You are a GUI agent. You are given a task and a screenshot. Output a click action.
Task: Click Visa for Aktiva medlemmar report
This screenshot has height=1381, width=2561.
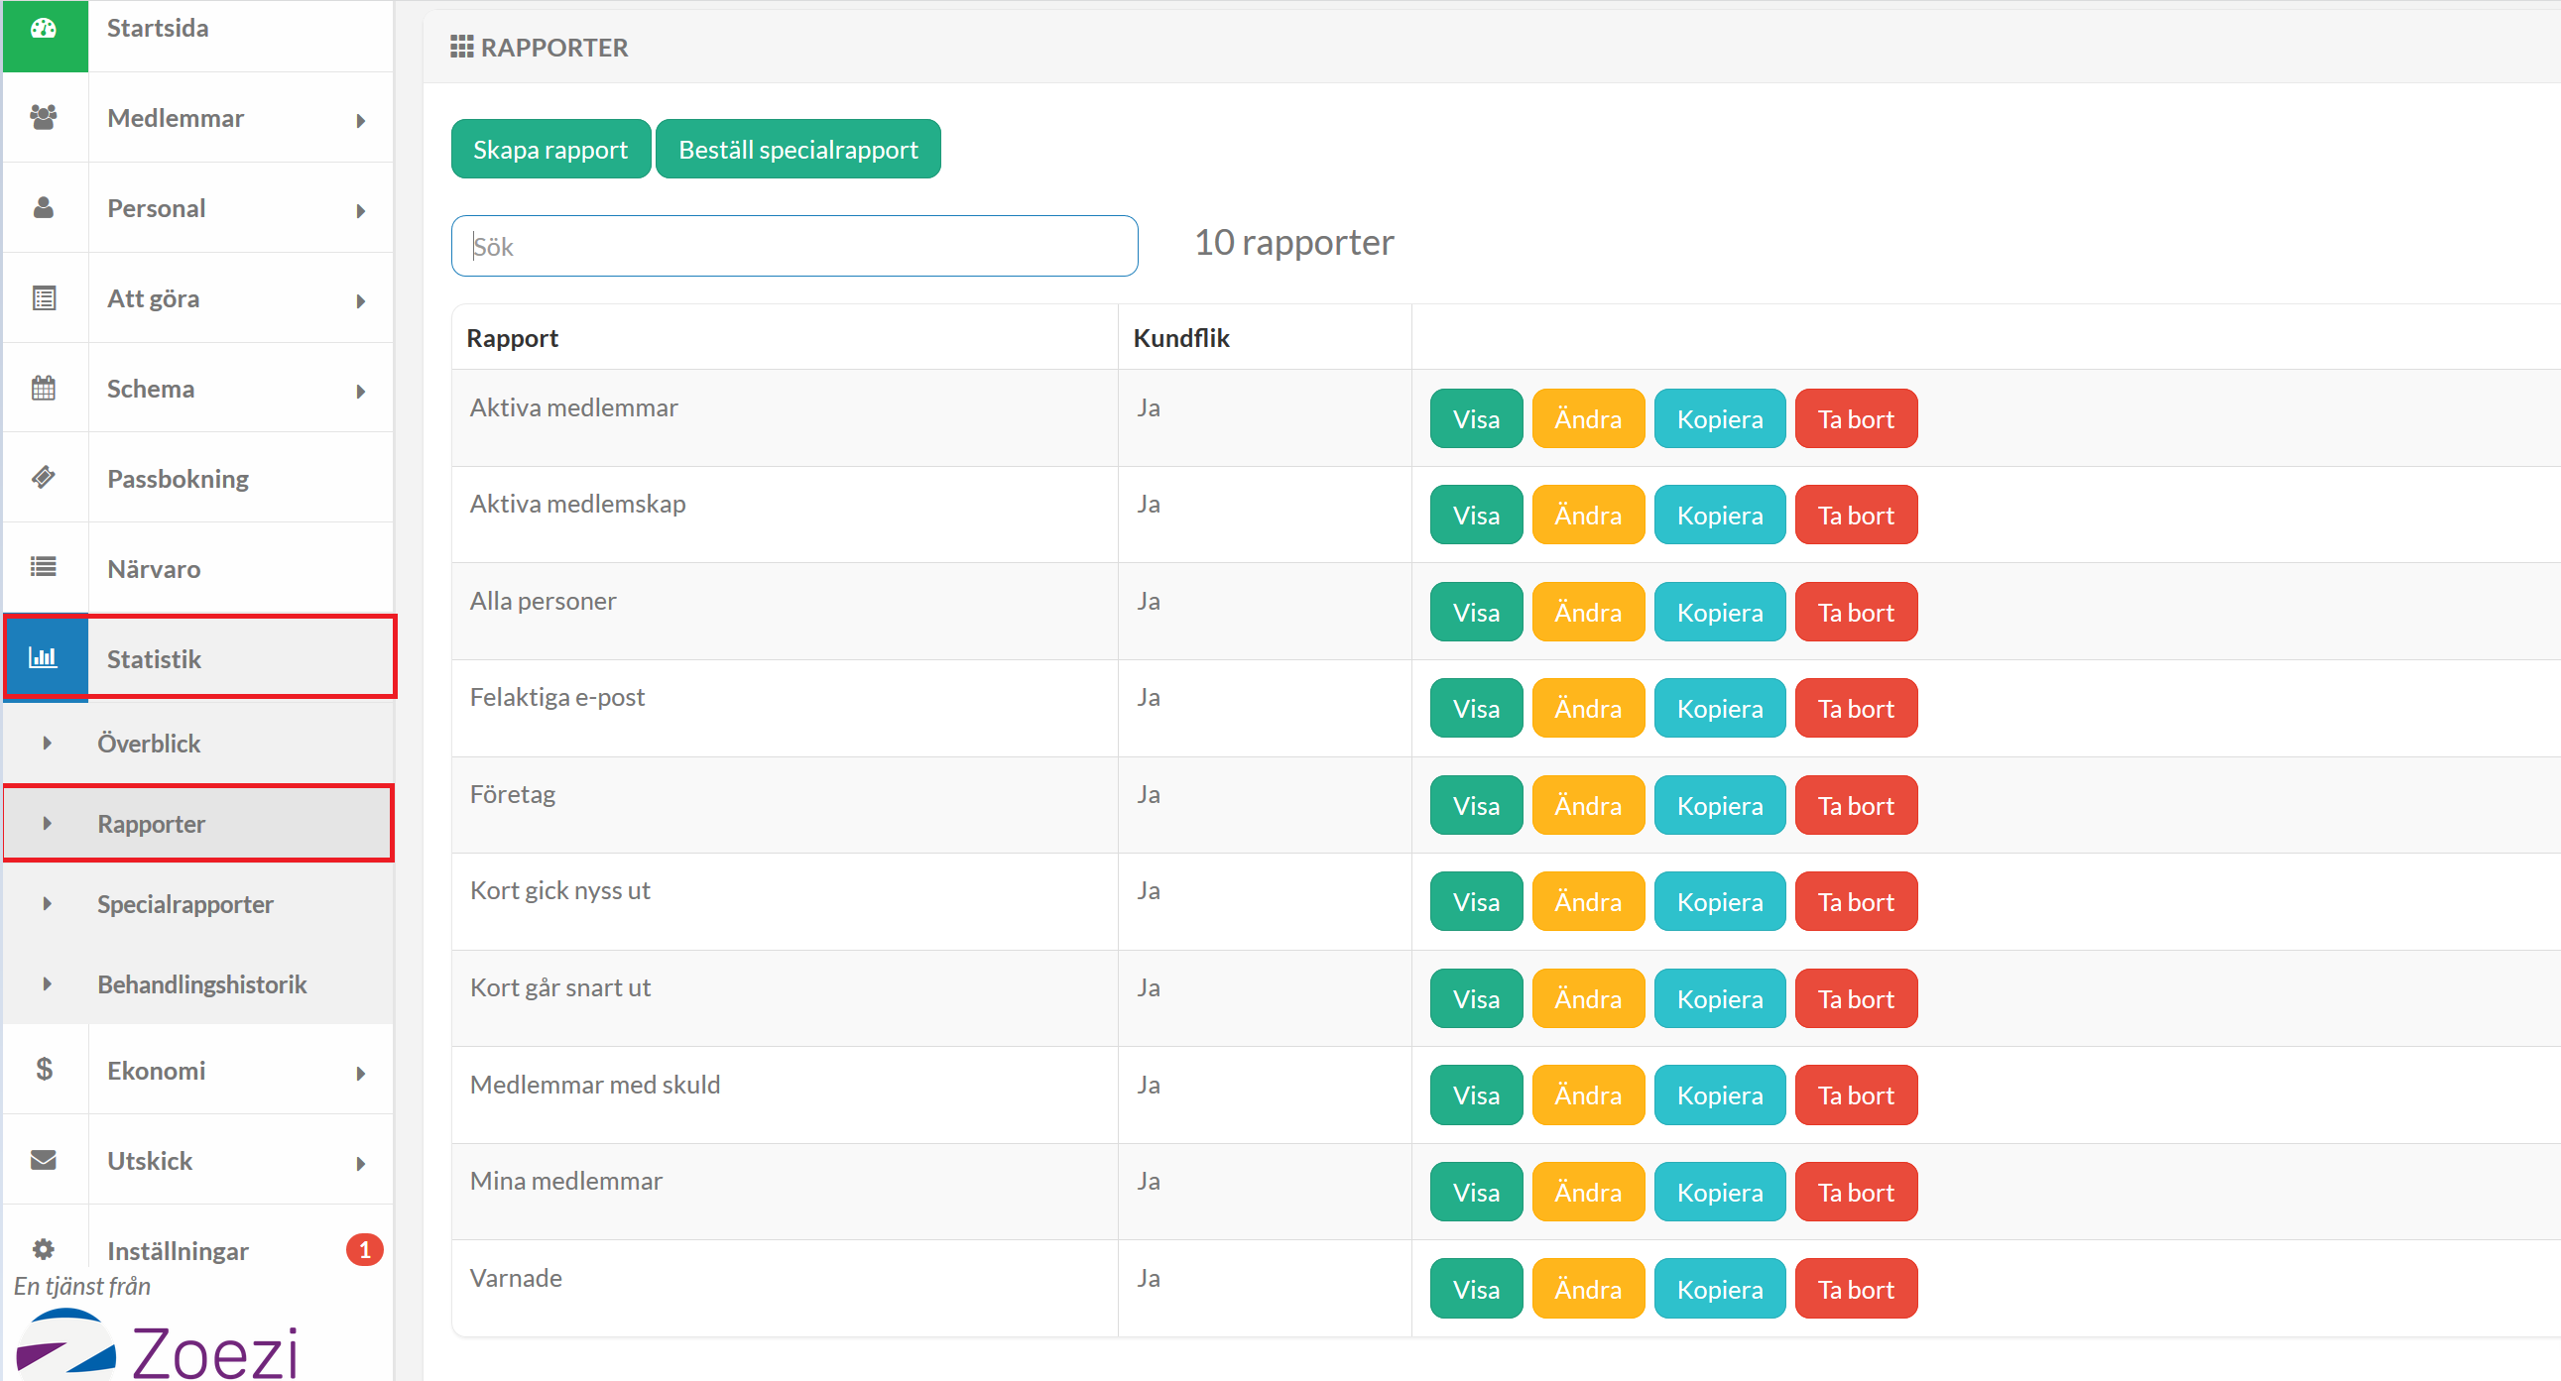tap(1475, 418)
